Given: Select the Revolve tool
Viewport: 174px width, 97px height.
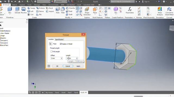Looking at the screenshot, I should 24,10.
